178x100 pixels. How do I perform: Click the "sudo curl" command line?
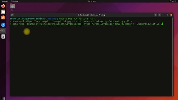pyautogui.click(x=71, y=21)
